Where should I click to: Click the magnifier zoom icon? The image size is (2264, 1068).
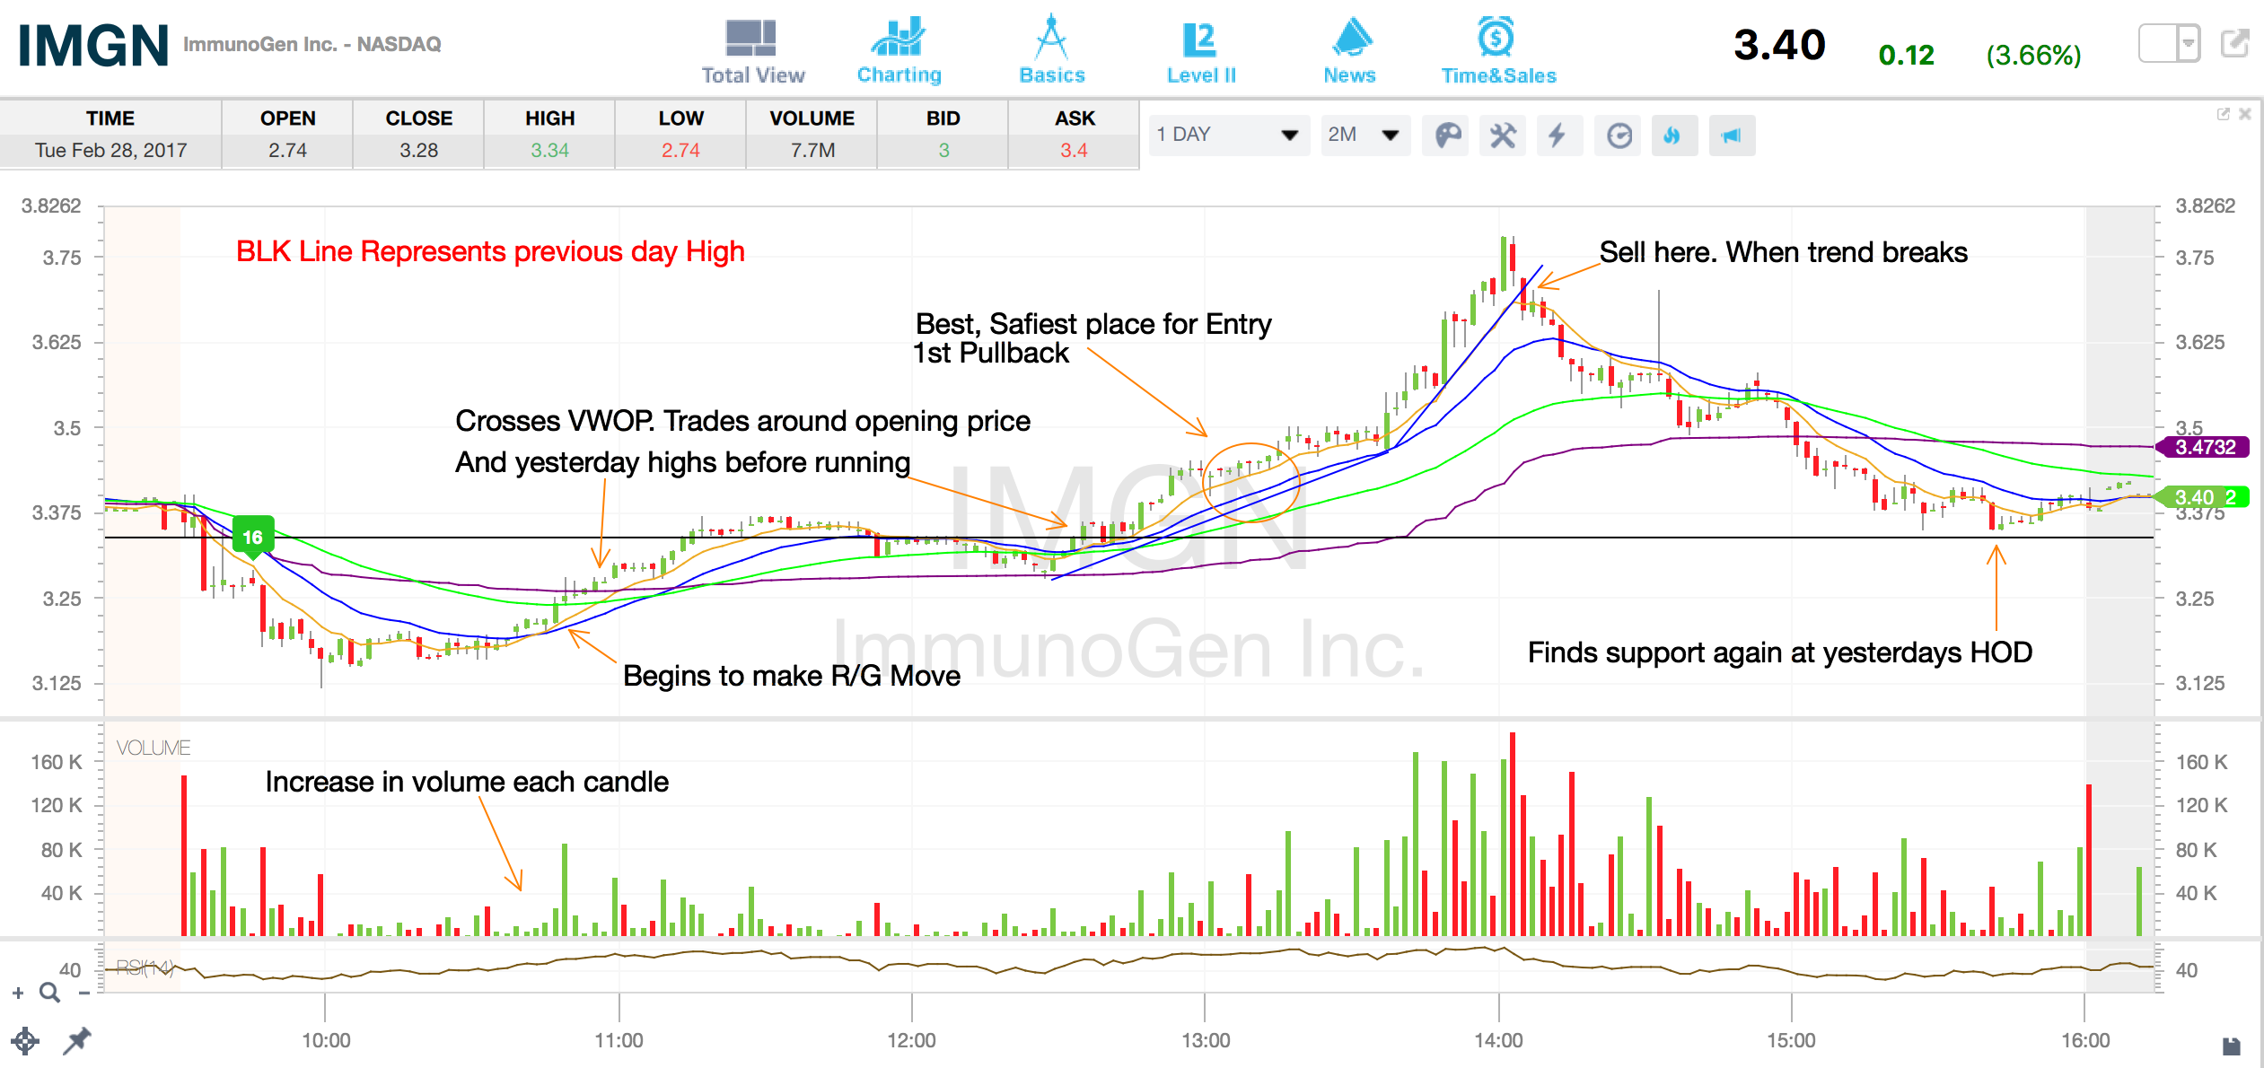[50, 993]
